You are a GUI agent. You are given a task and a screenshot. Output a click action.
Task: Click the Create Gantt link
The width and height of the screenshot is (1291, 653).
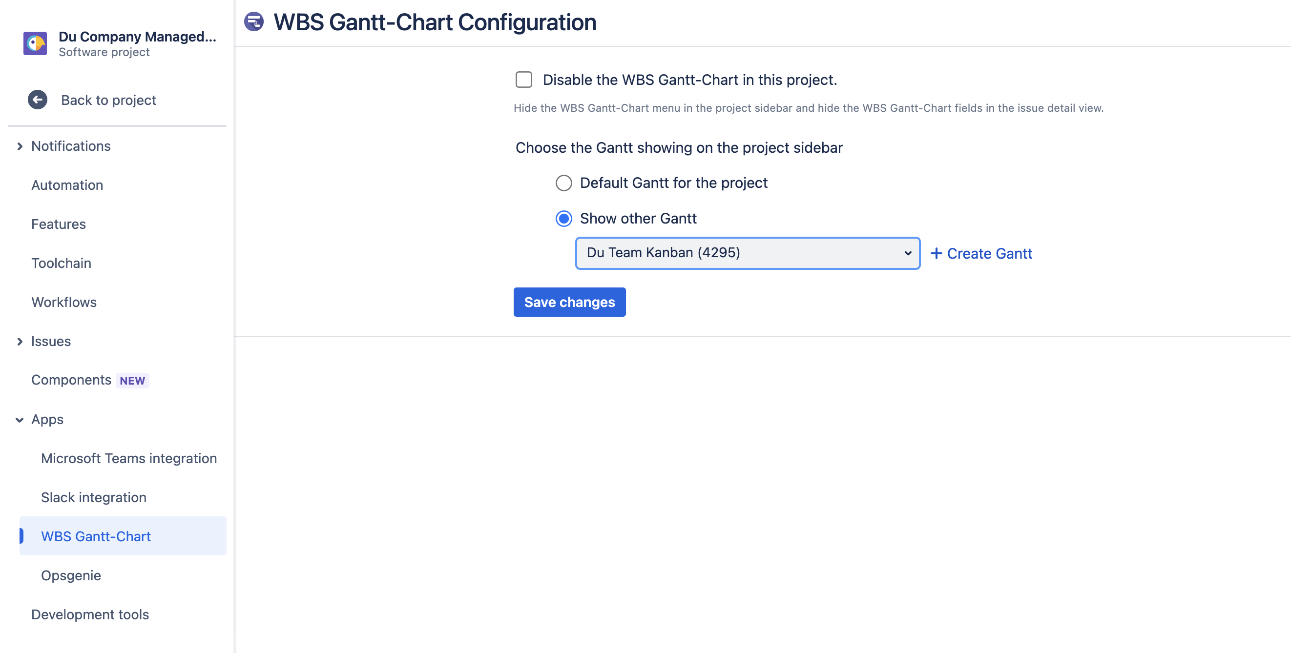click(x=989, y=253)
